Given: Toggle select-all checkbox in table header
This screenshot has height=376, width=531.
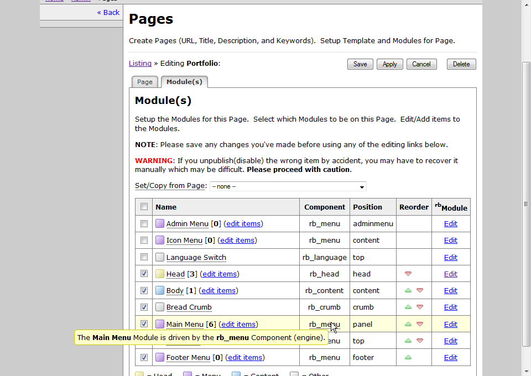Looking at the screenshot, I should pyautogui.click(x=144, y=207).
